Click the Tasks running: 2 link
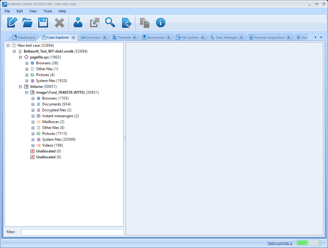 280,243
